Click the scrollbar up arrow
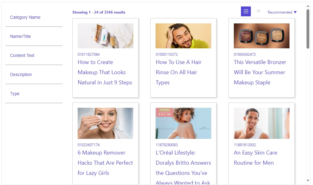 308,6
